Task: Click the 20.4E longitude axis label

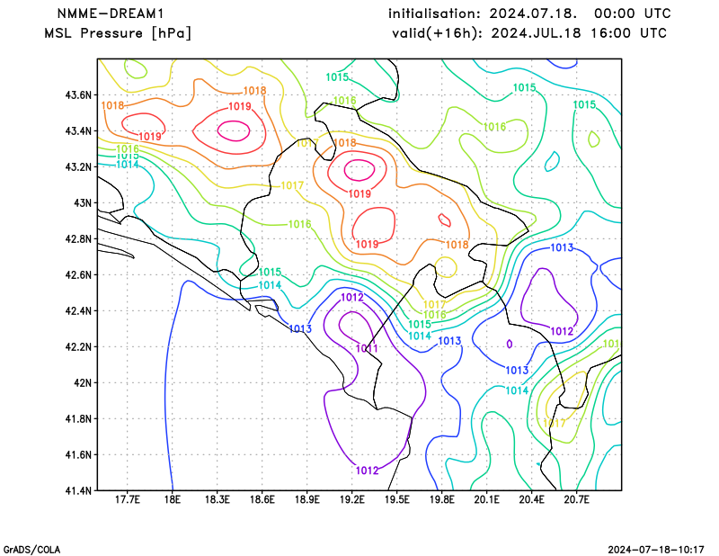Action: 532,499
